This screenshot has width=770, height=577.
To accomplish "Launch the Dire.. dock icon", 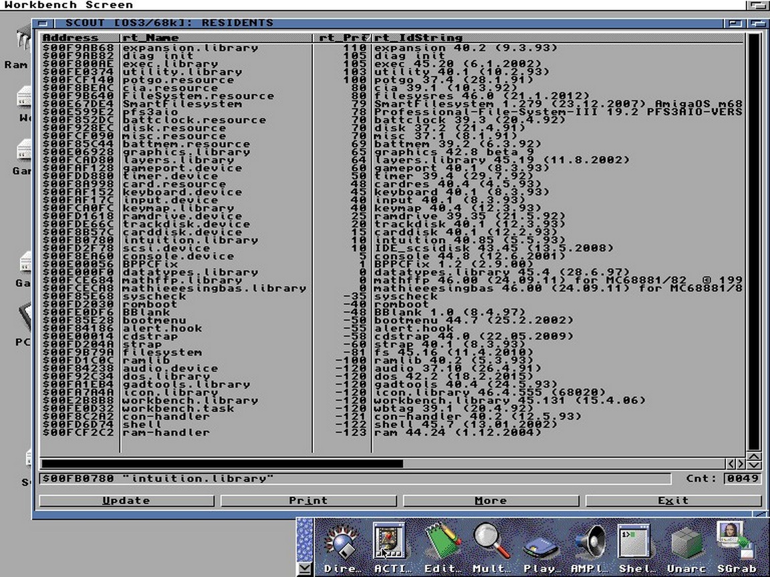I will tap(342, 548).
